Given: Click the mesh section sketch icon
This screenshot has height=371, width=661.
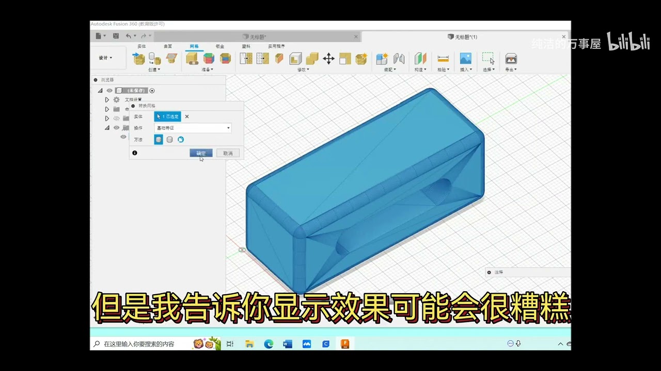Looking at the screenshot, I should (x=171, y=58).
